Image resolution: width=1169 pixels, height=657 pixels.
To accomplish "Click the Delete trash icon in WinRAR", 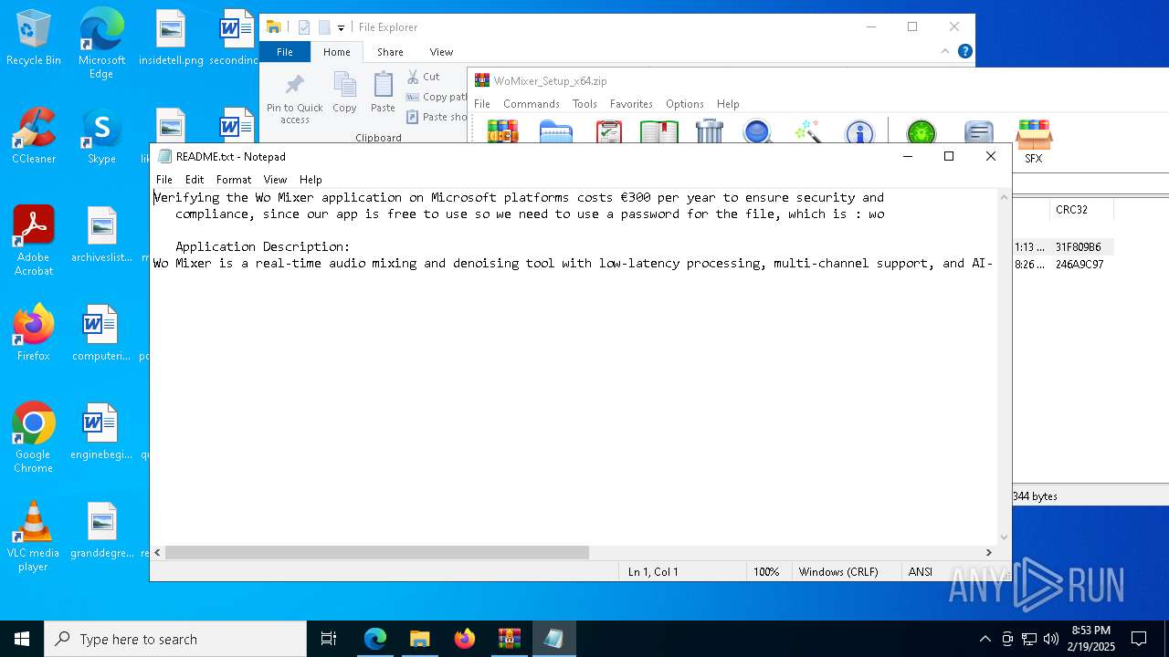I will 710,131.
